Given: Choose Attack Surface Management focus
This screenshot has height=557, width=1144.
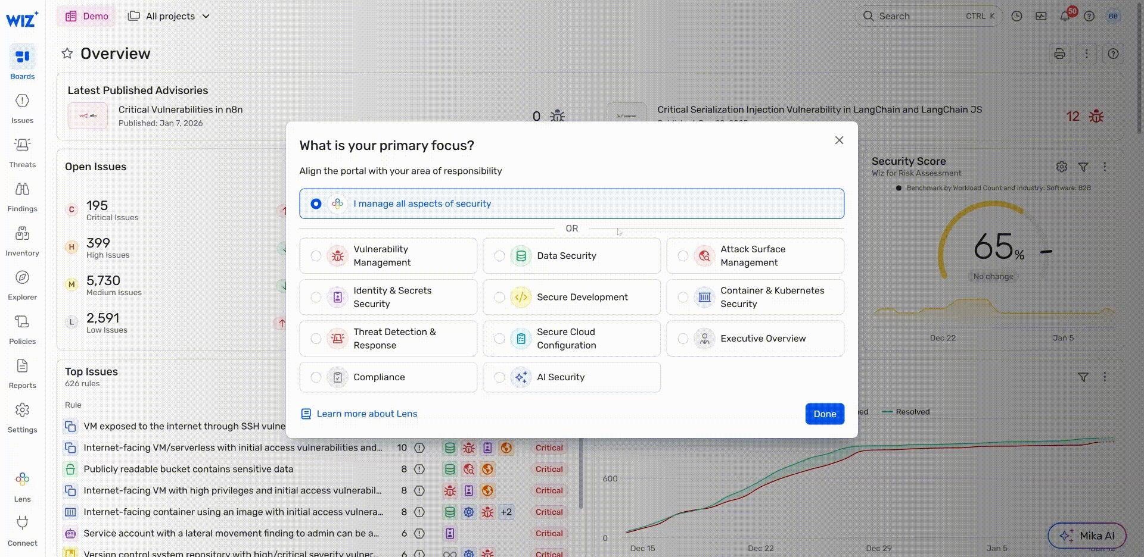Looking at the screenshot, I should [x=755, y=256].
